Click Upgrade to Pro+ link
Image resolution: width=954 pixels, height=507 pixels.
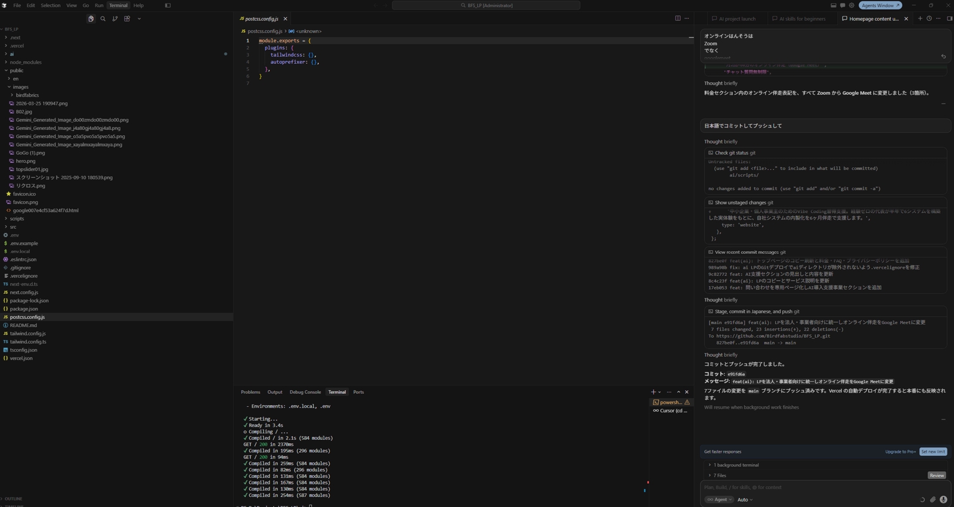point(900,452)
